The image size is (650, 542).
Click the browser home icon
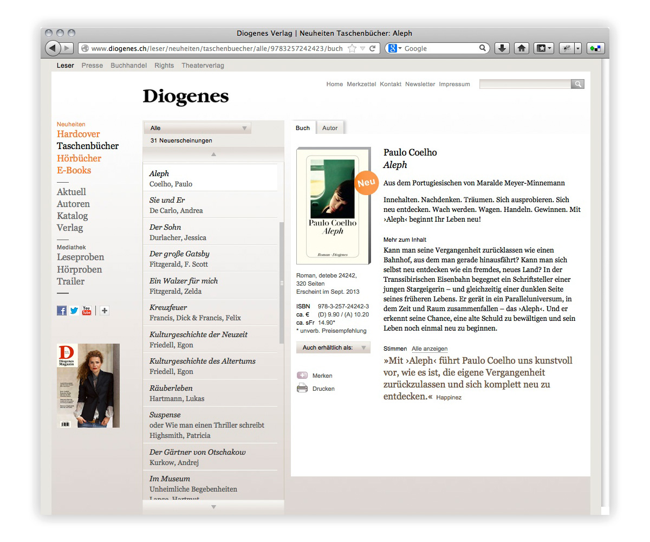pos(521,48)
